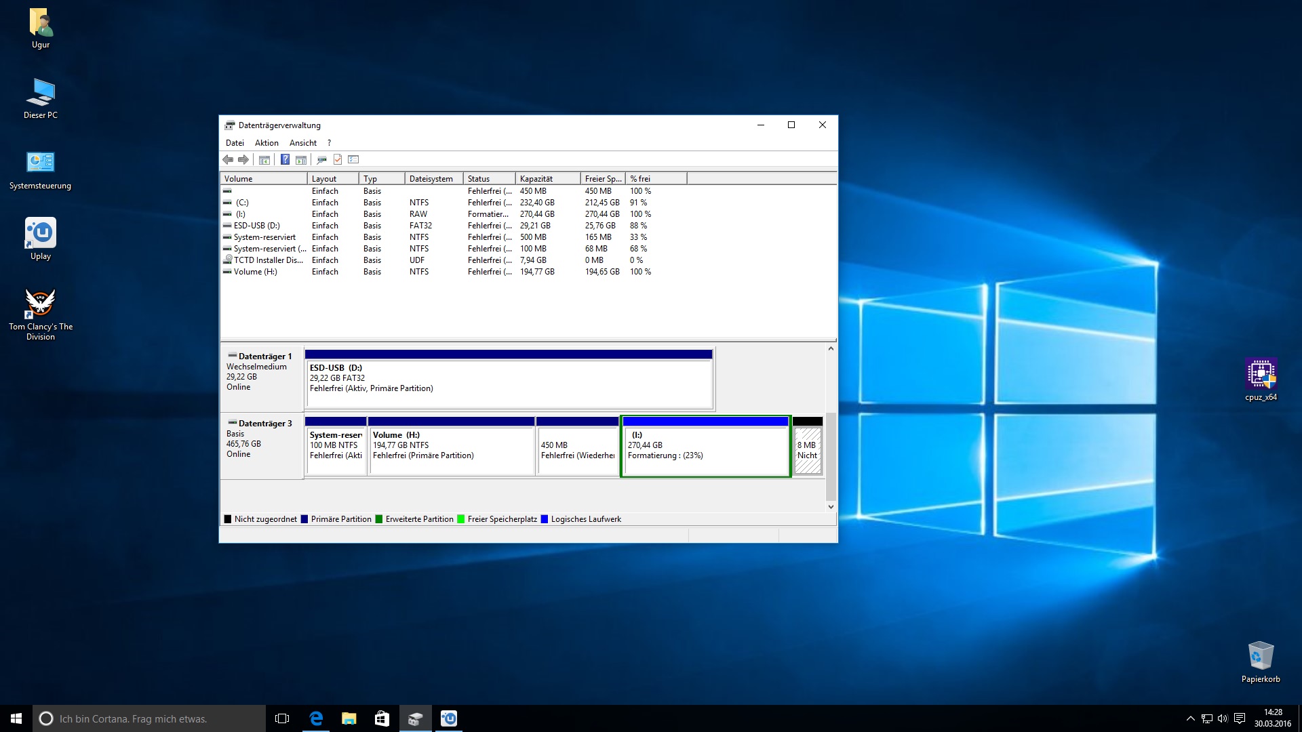The image size is (1302, 732).
Task: Open the Ansicht menu
Action: click(x=302, y=143)
